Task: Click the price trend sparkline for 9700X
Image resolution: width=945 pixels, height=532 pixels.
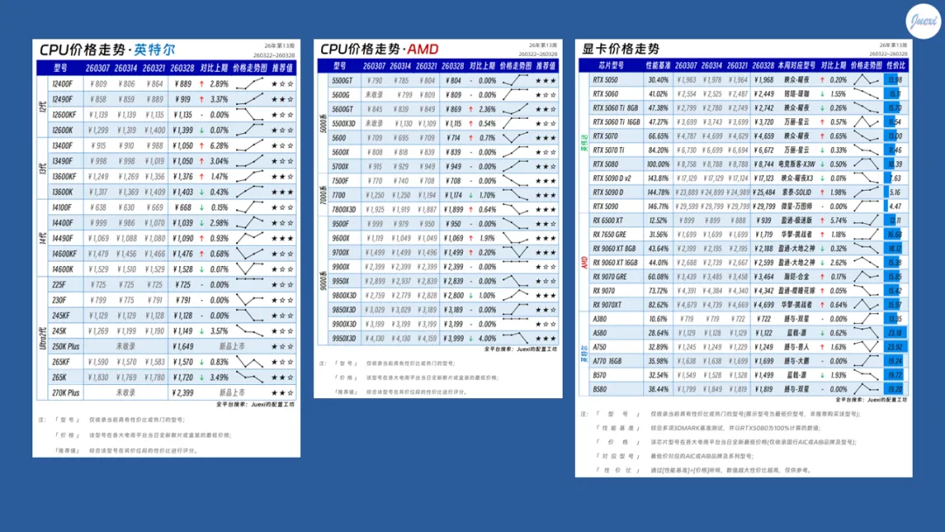Action: pos(515,252)
